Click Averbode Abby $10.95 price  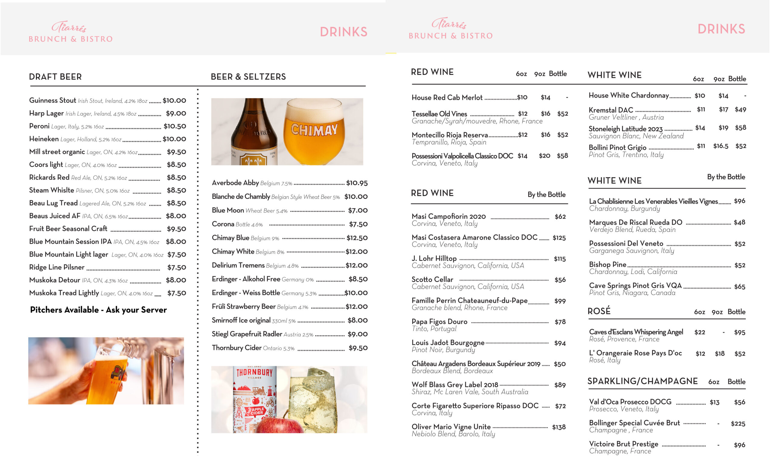coord(357,183)
